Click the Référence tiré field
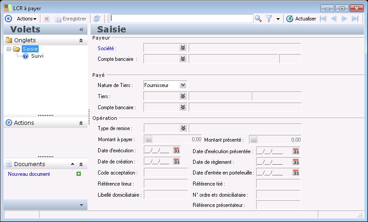Image resolution: width=368 pixels, height=222 pixels. (278, 183)
